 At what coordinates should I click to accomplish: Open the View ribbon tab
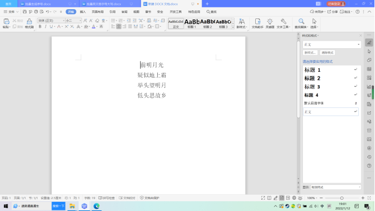(x=137, y=12)
